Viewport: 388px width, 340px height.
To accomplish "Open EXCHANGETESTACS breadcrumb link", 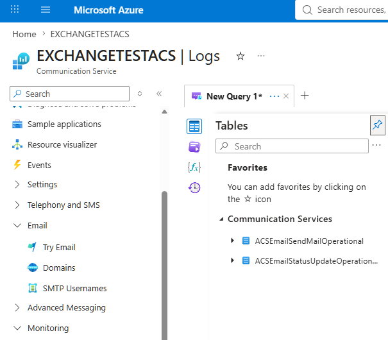I will click(x=90, y=34).
